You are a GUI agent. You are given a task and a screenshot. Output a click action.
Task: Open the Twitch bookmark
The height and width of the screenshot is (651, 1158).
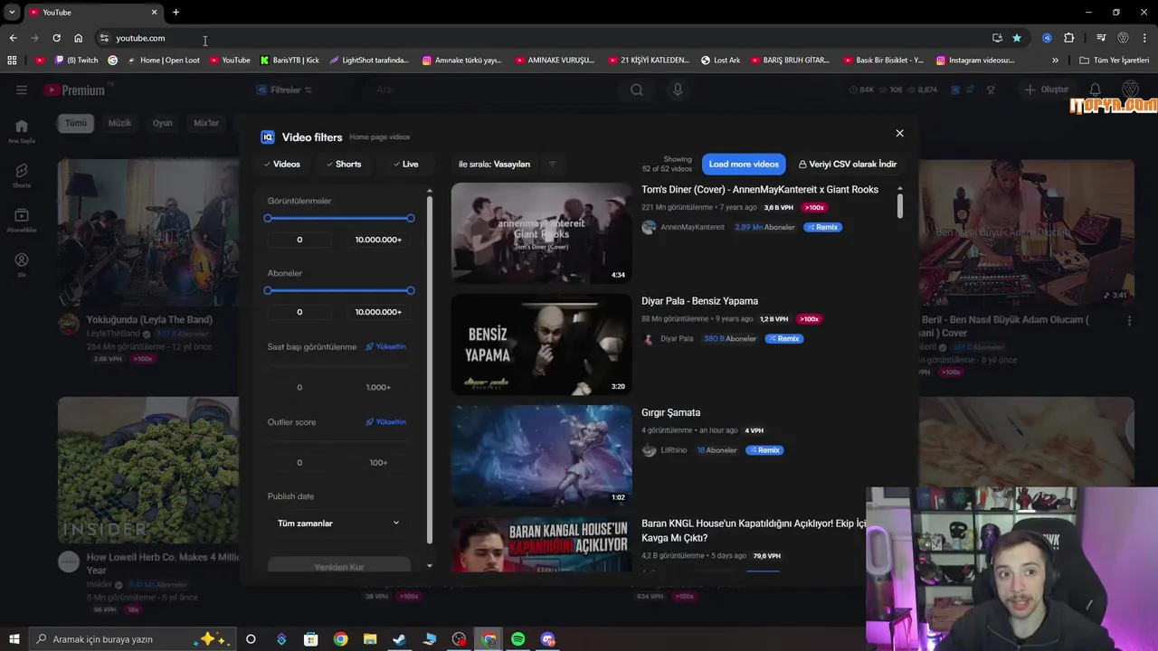pyautogui.click(x=77, y=61)
